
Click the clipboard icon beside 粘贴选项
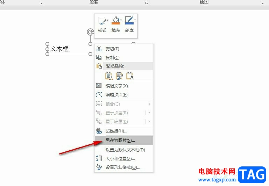pyautogui.click(x=99, y=66)
